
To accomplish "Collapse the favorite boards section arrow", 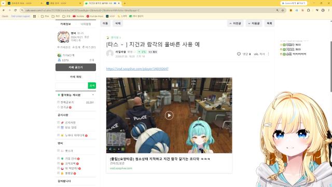I will [93, 95].
